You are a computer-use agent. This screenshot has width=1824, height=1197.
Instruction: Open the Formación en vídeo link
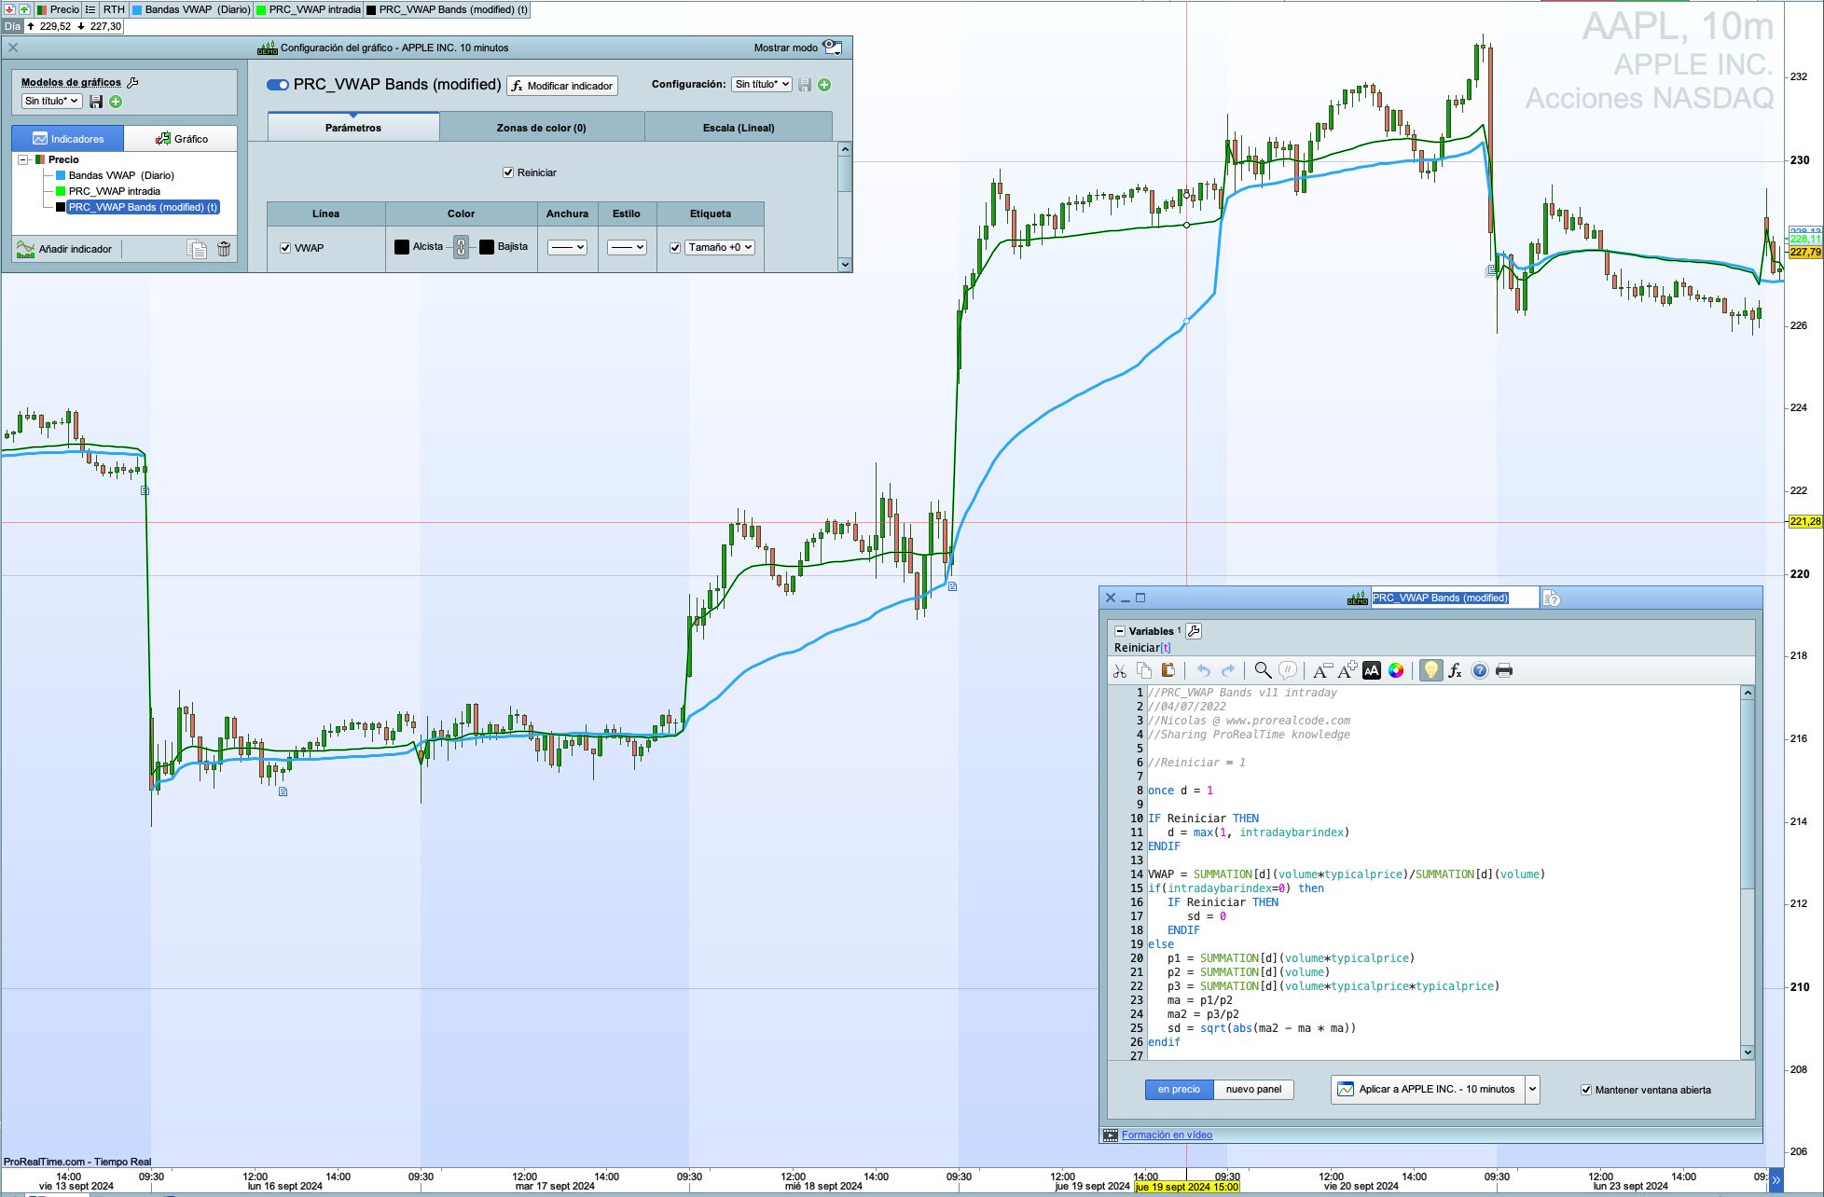click(x=1167, y=1135)
